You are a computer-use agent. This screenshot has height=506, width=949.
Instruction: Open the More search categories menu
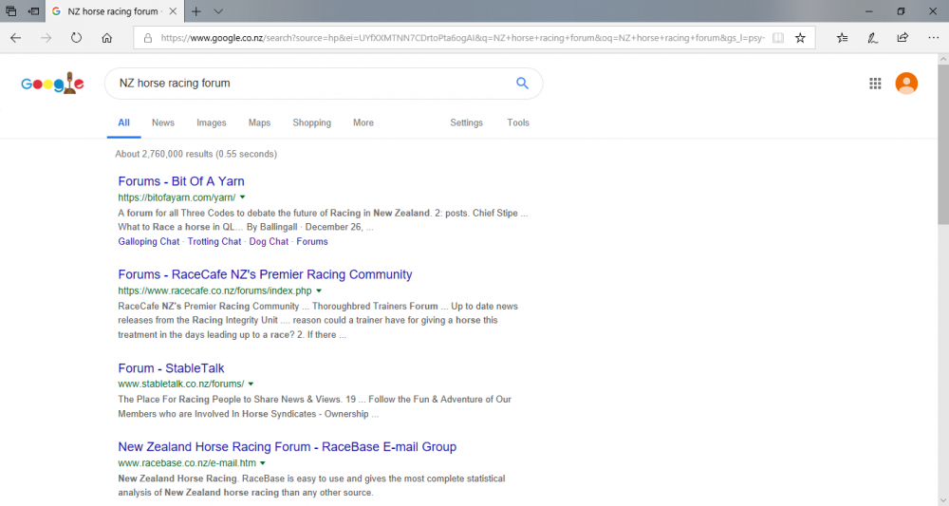pyautogui.click(x=363, y=122)
